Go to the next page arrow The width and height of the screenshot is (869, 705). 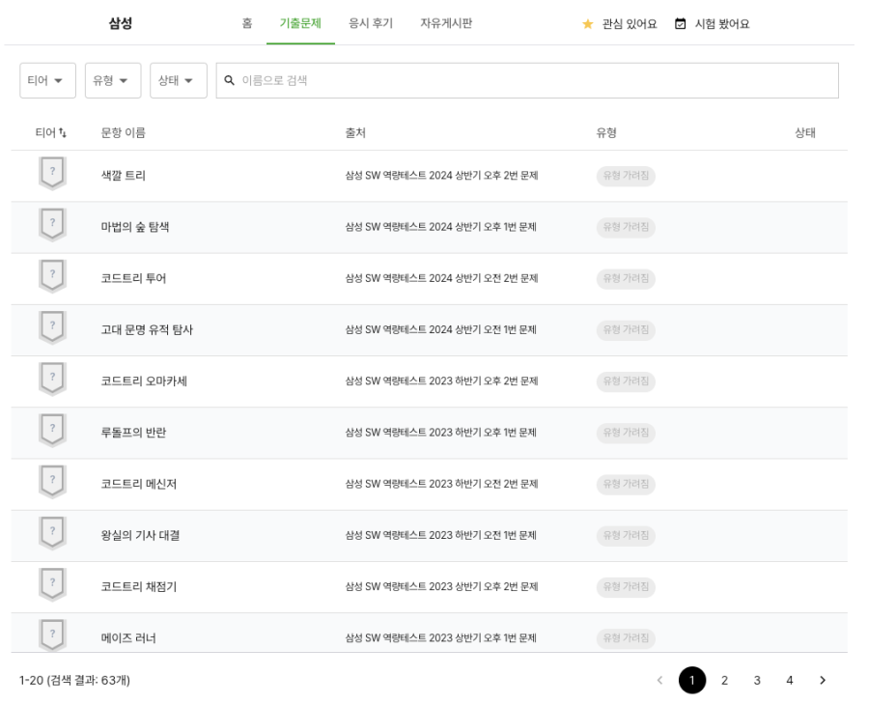coord(823,680)
